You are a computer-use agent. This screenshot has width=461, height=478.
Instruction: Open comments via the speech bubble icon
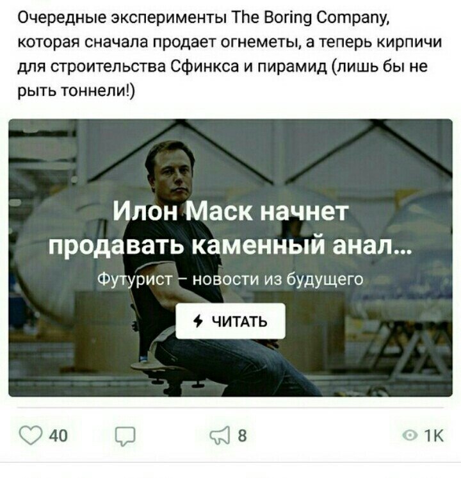click(x=125, y=436)
